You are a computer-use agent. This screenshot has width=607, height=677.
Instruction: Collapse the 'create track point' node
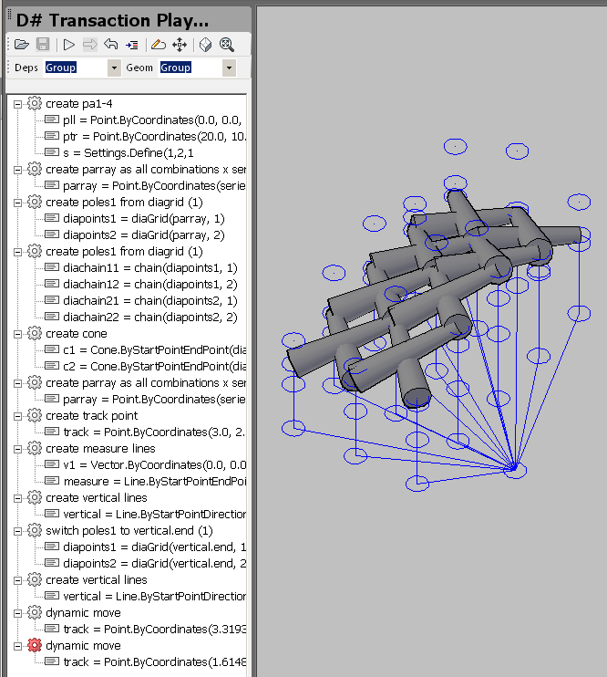pos(18,416)
